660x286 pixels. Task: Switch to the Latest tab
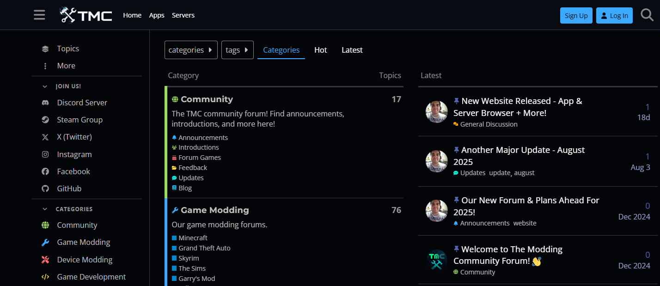pos(352,50)
